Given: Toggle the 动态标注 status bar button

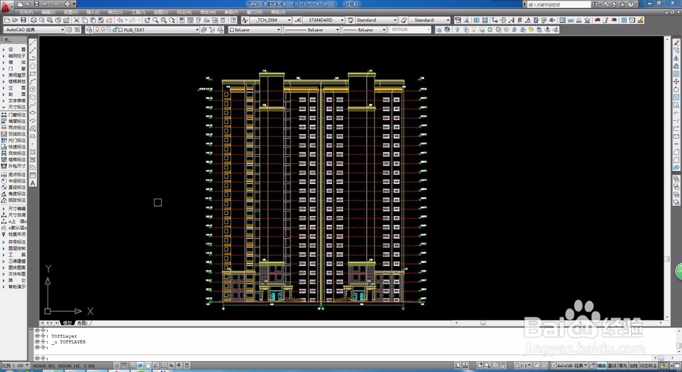Looking at the screenshot, I should coord(649,365).
